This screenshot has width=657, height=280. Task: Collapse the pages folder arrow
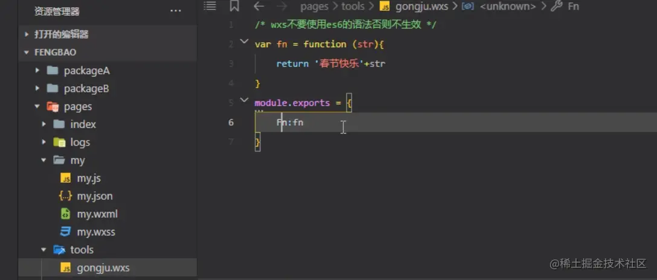coord(37,106)
